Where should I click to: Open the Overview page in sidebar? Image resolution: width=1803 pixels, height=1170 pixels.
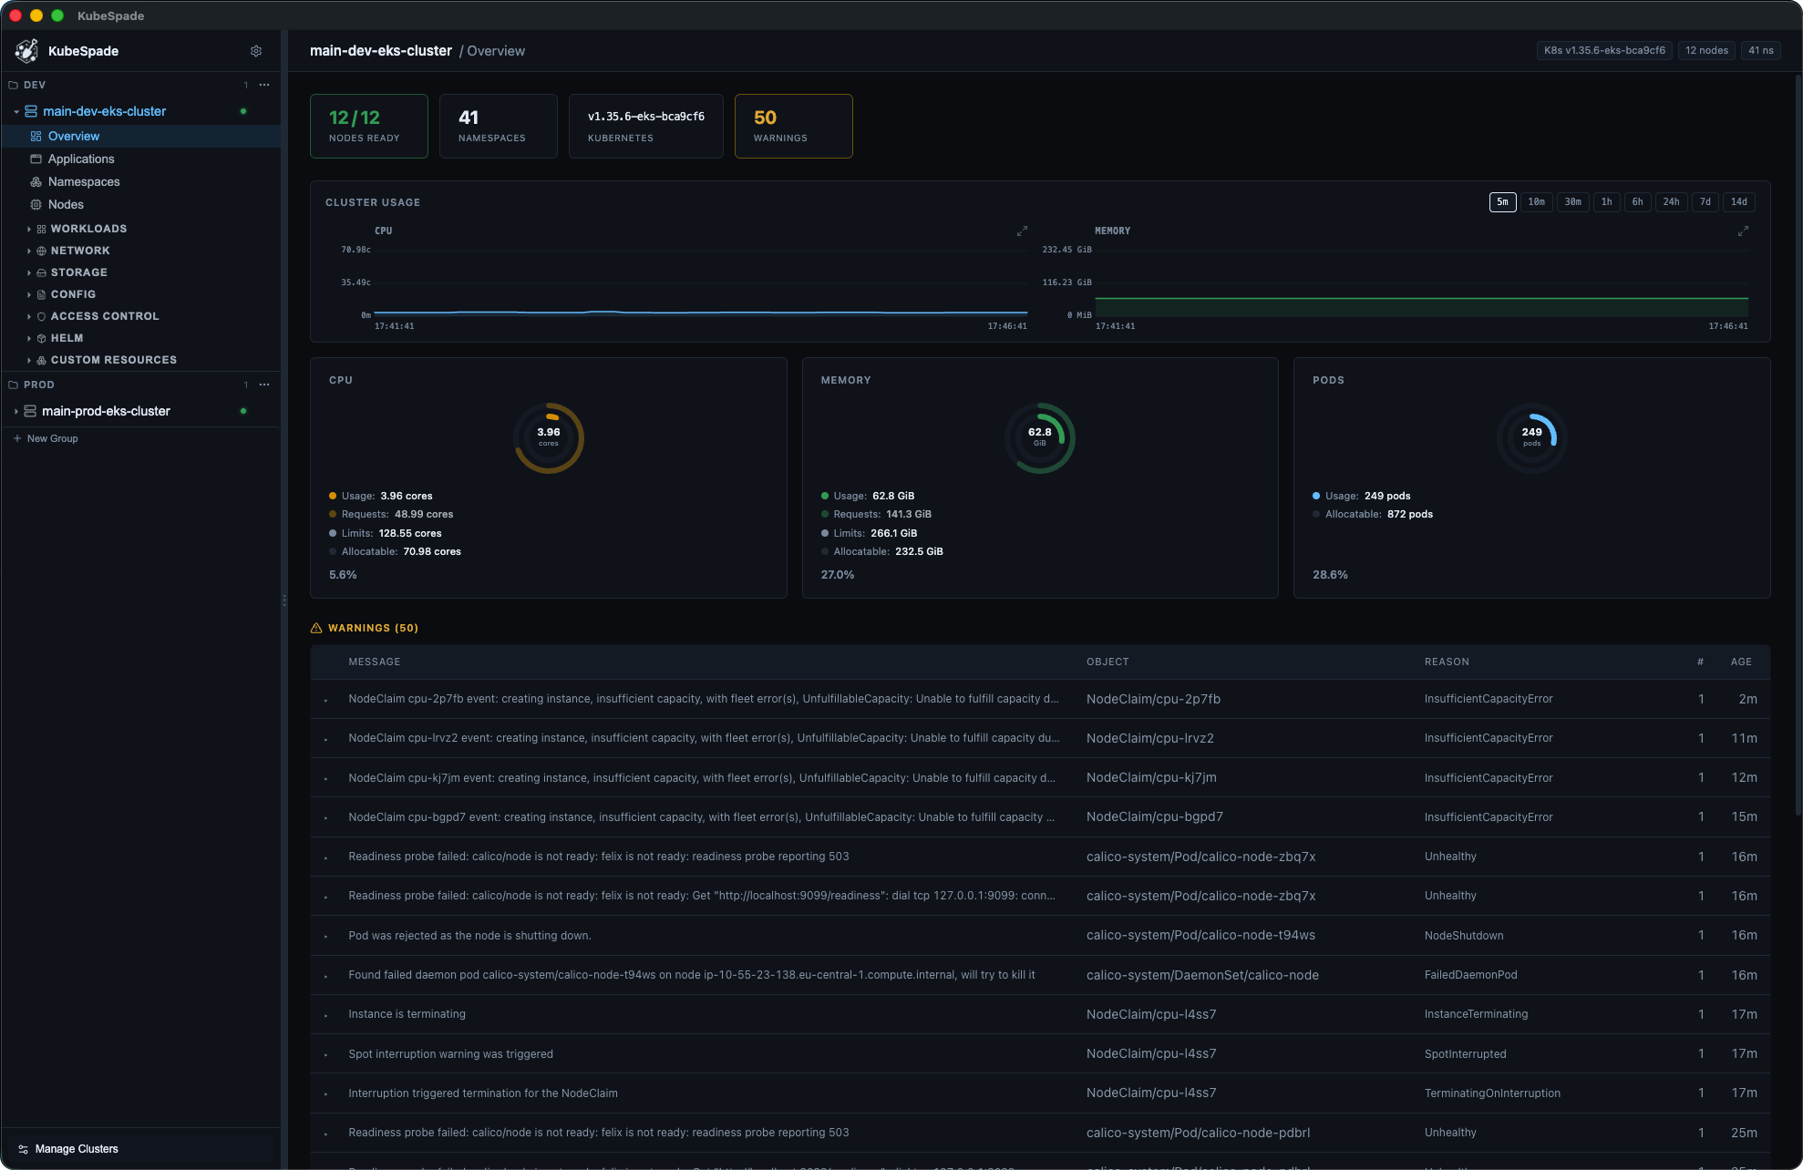pos(141,136)
